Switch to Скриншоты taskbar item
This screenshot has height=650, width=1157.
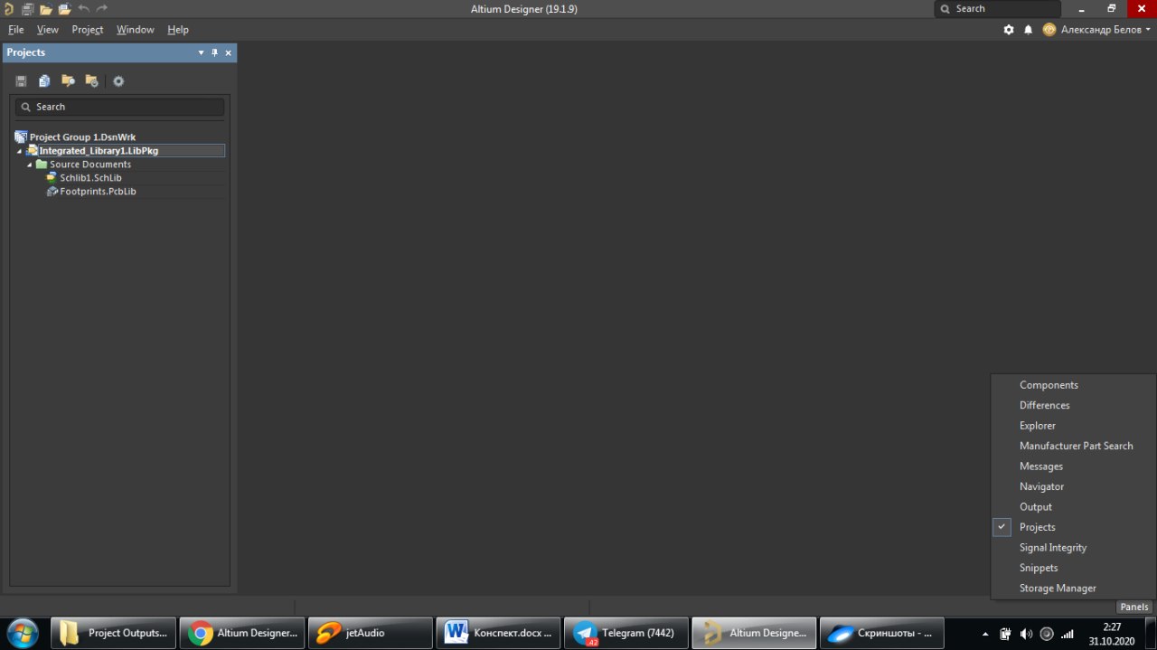pos(882,633)
